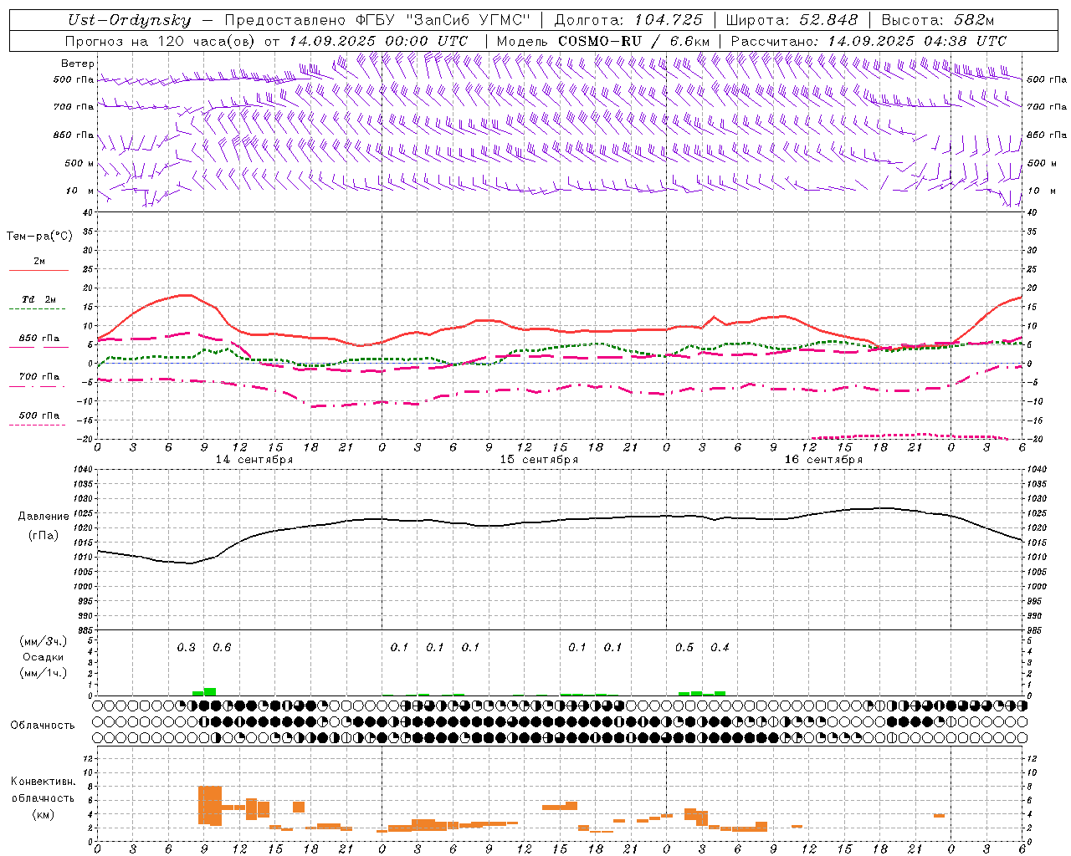
Task: Click precipitation value '0.3'
Action: pos(186,648)
